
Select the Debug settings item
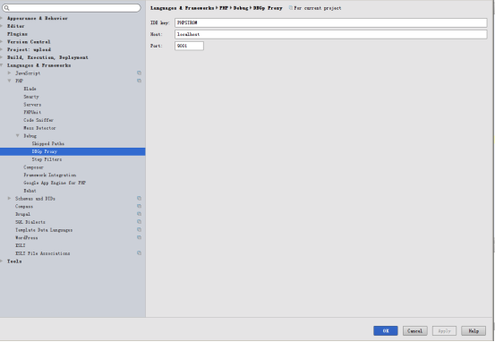[x=30, y=136]
